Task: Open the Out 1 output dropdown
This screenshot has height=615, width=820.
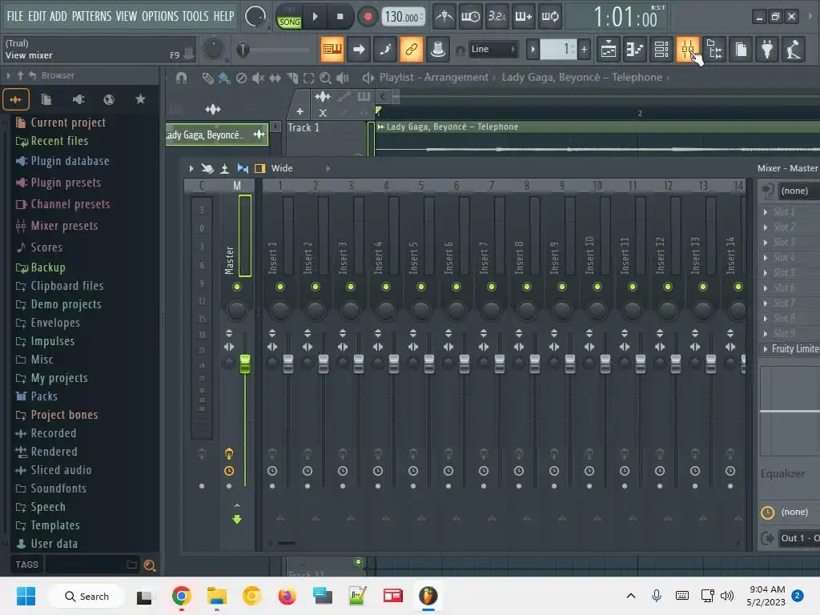Action: 799,538
